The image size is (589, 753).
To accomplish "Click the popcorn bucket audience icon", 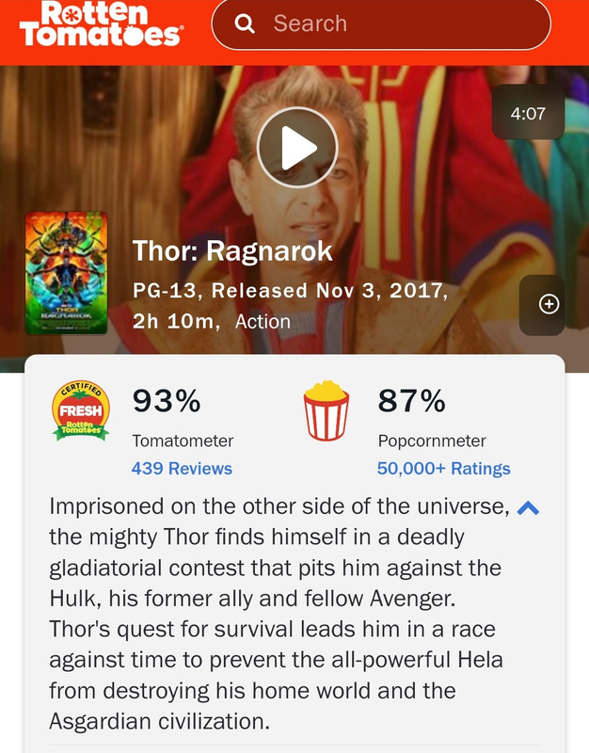I will tap(326, 411).
